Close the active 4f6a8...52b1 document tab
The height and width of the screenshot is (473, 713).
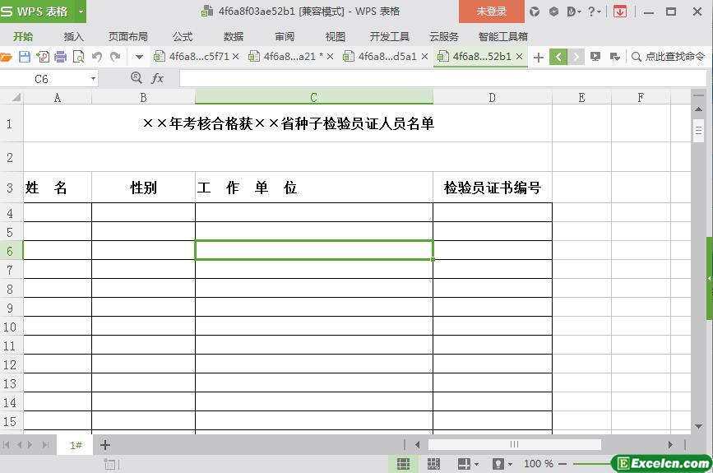pos(519,57)
